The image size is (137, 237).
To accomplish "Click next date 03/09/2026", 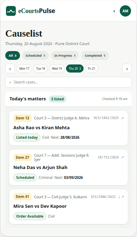I will pyautogui.click(x=73, y=177).
